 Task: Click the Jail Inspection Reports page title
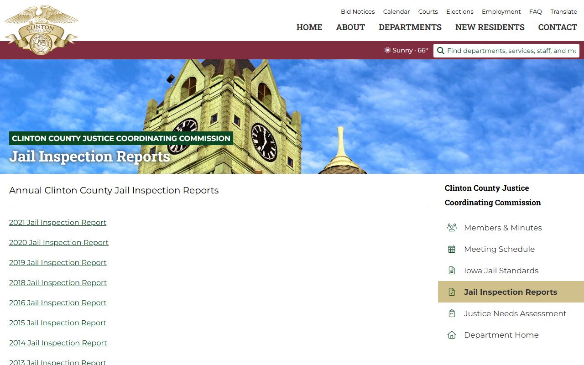(x=90, y=156)
